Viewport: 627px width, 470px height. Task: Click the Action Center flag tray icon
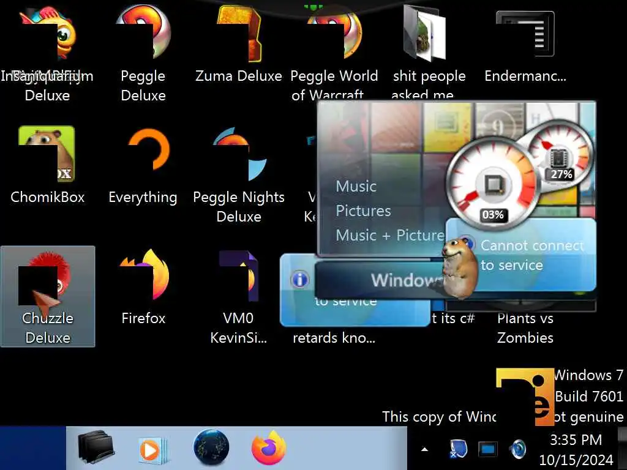[x=457, y=449]
